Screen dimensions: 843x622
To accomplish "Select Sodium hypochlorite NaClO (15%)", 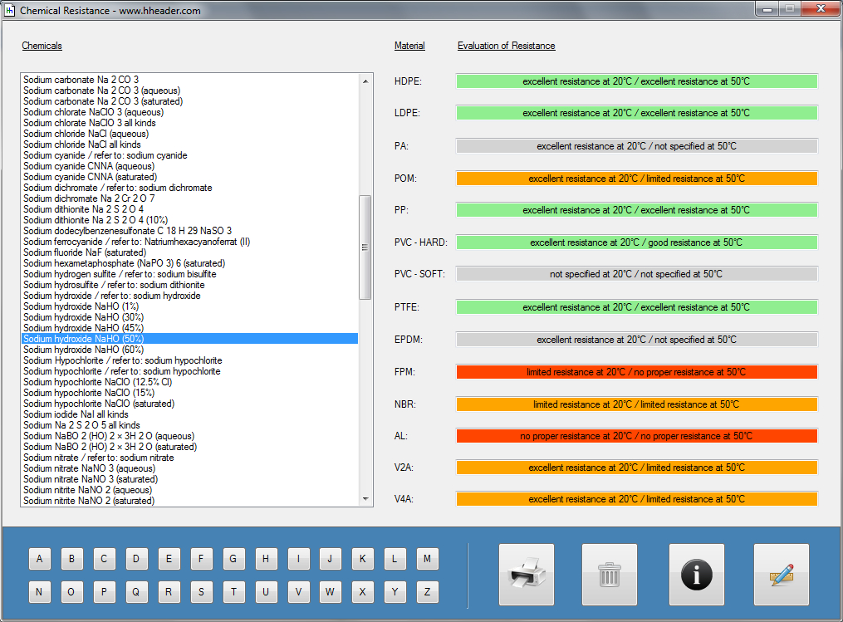I will (190, 393).
